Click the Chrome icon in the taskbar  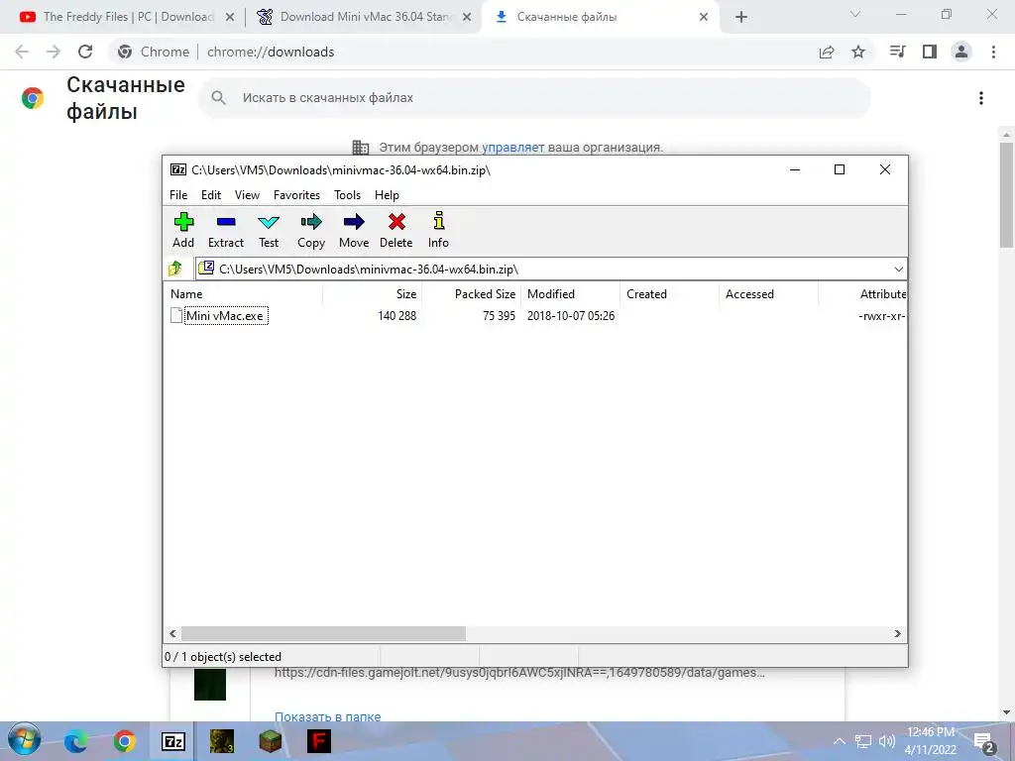click(x=124, y=741)
